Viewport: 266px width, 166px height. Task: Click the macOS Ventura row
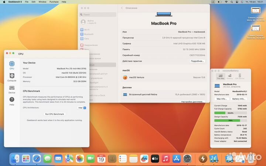coord(164,77)
